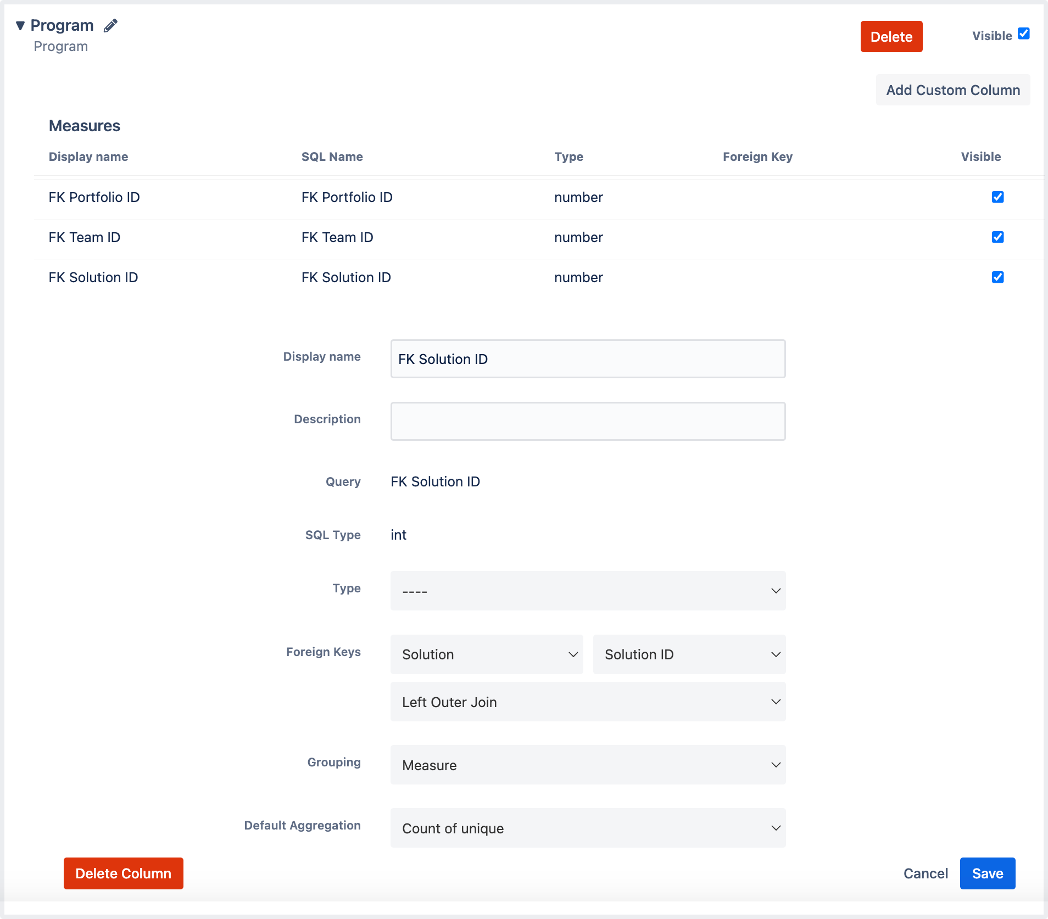Toggle the Program table Visible checkbox
The width and height of the screenshot is (1048, 919).
pos(1023,33)
